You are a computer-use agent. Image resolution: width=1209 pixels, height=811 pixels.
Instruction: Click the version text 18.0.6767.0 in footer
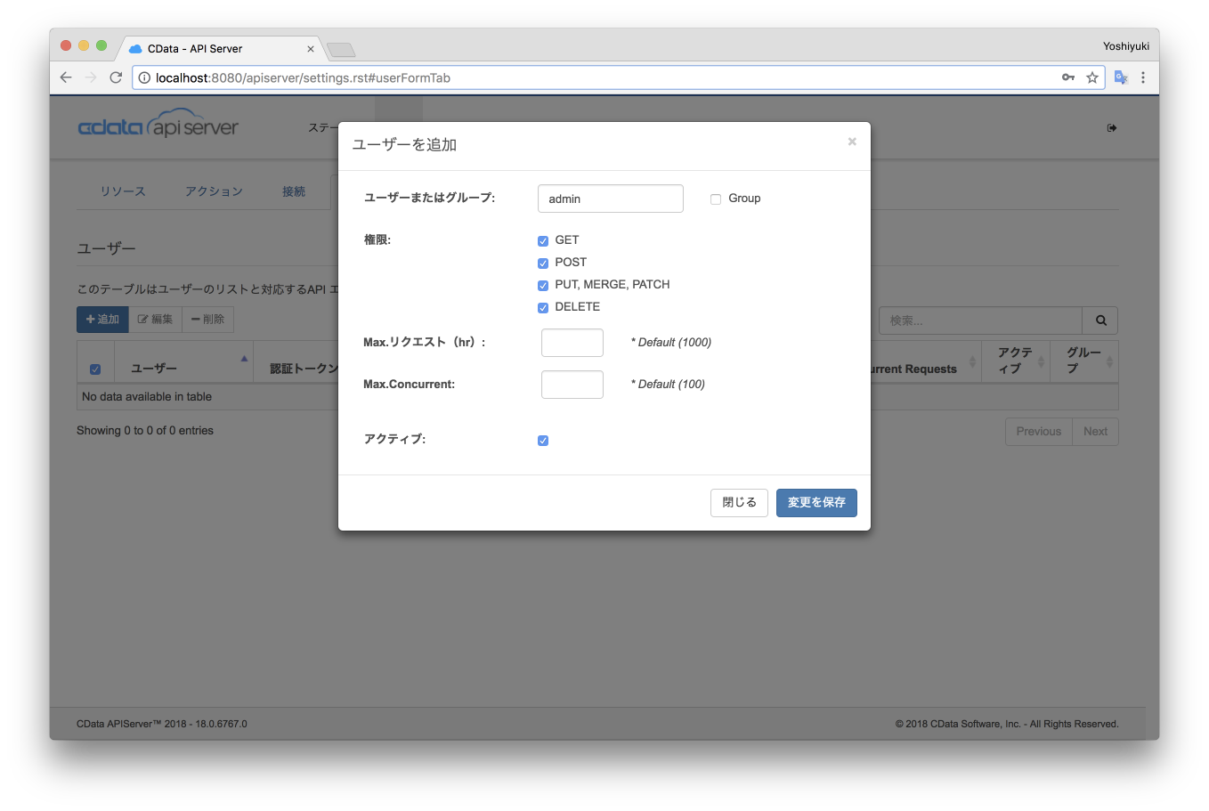pyautogui.click(x=222, y=724)
